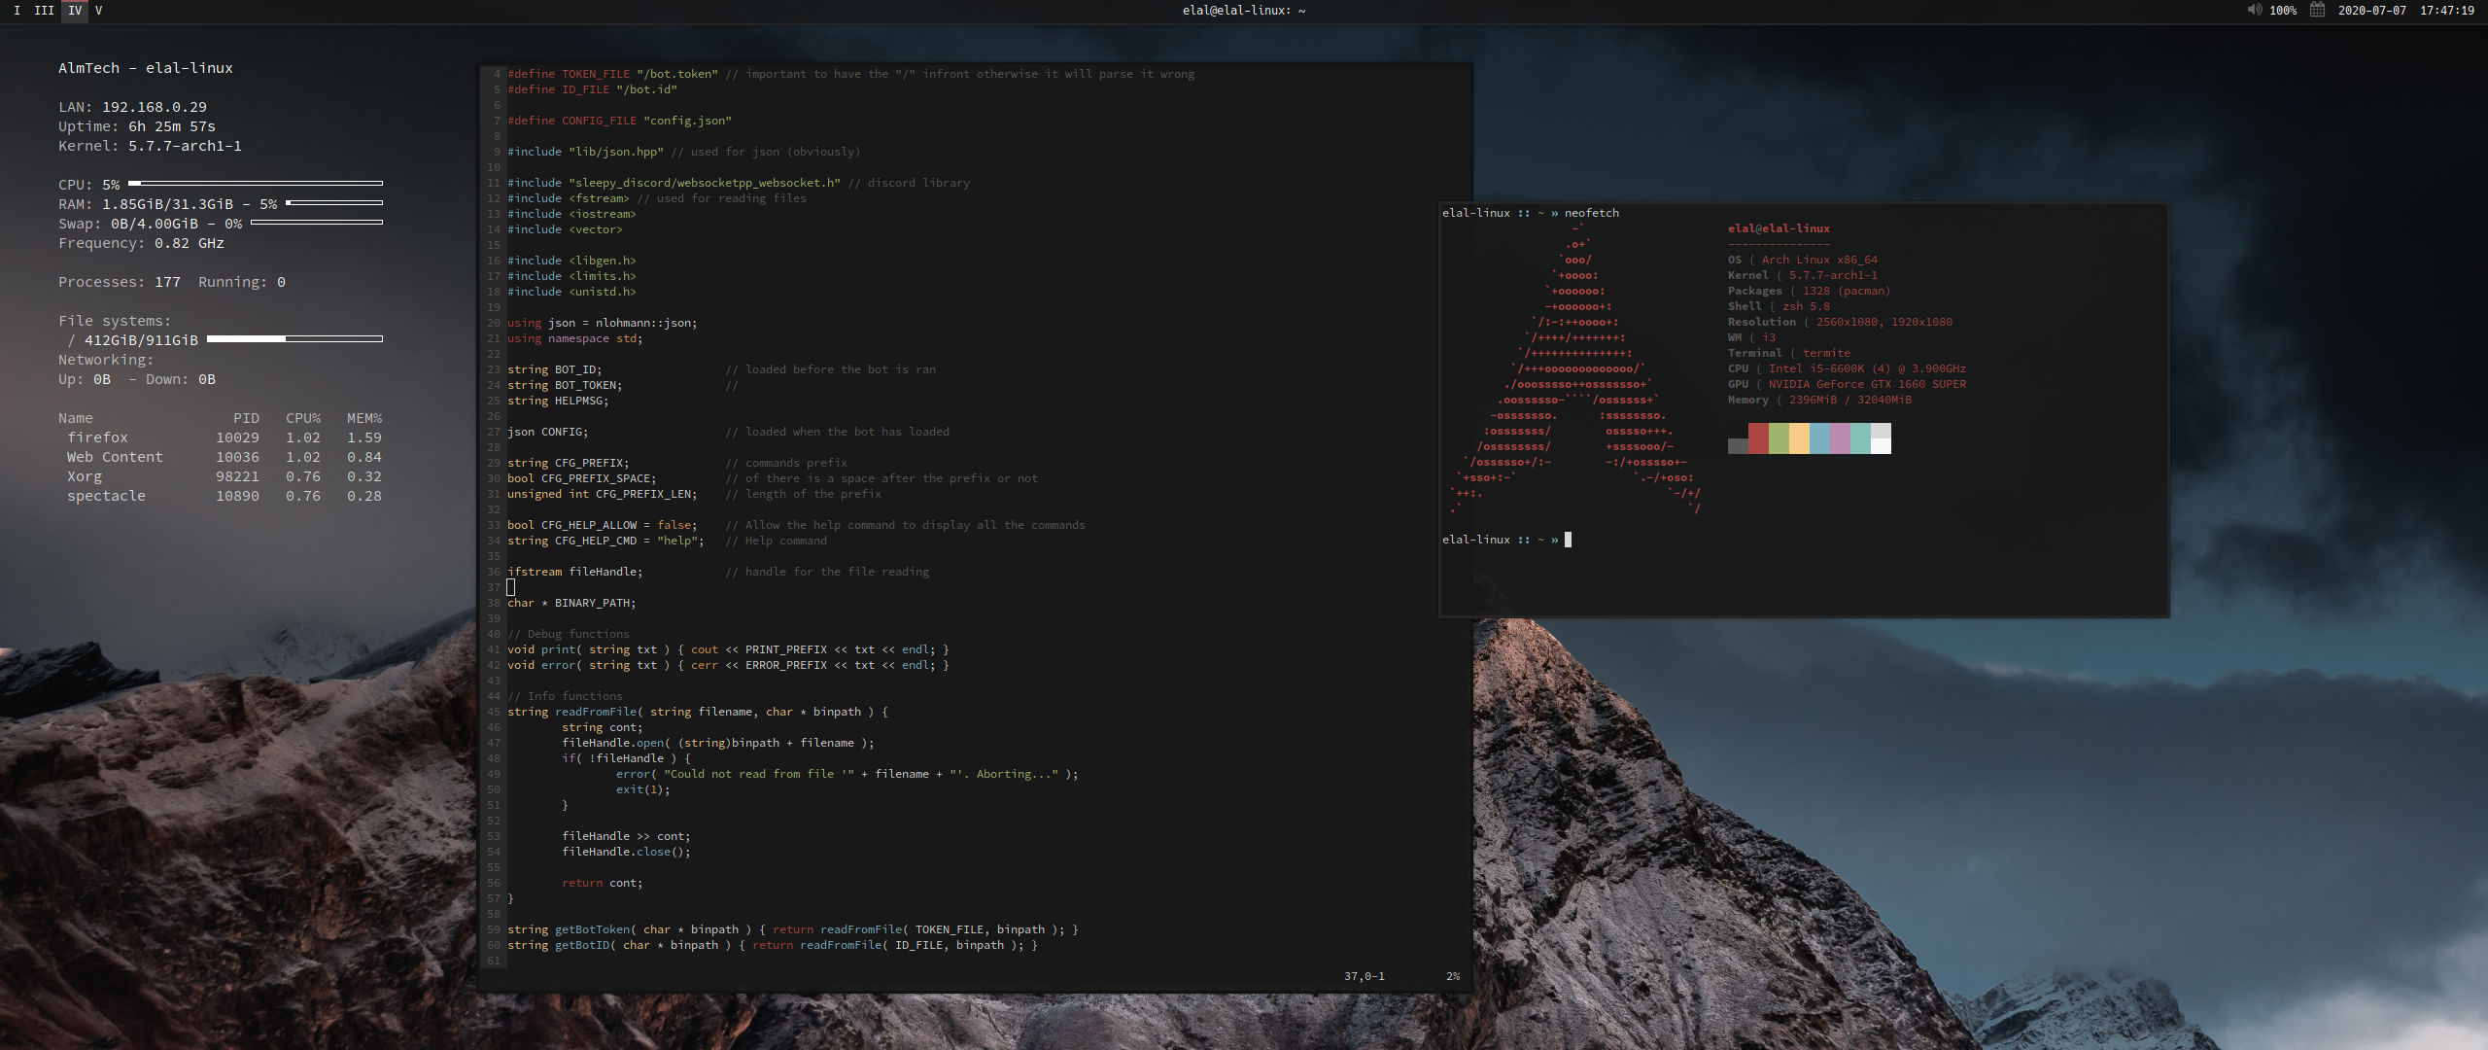The width and height of the screenshot is (2488, 1050).
Task: Click the fileHandle.close(); line
Action: [626, 852]
